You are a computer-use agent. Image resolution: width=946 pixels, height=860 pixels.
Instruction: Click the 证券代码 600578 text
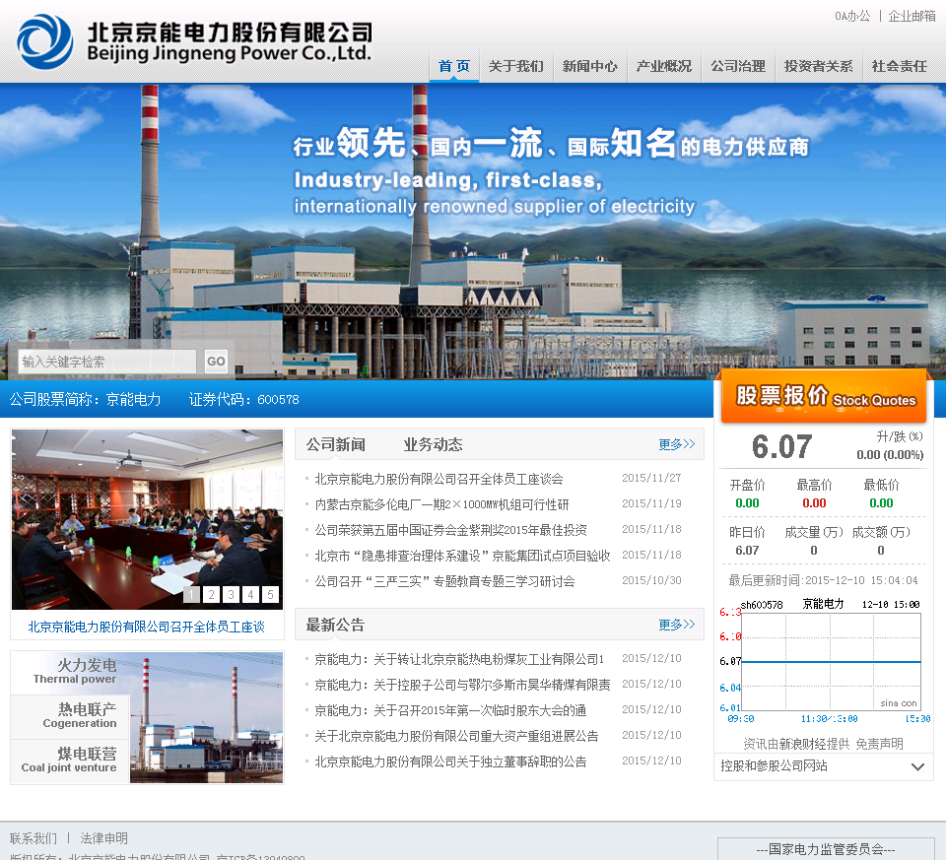(x=243, y=399)
